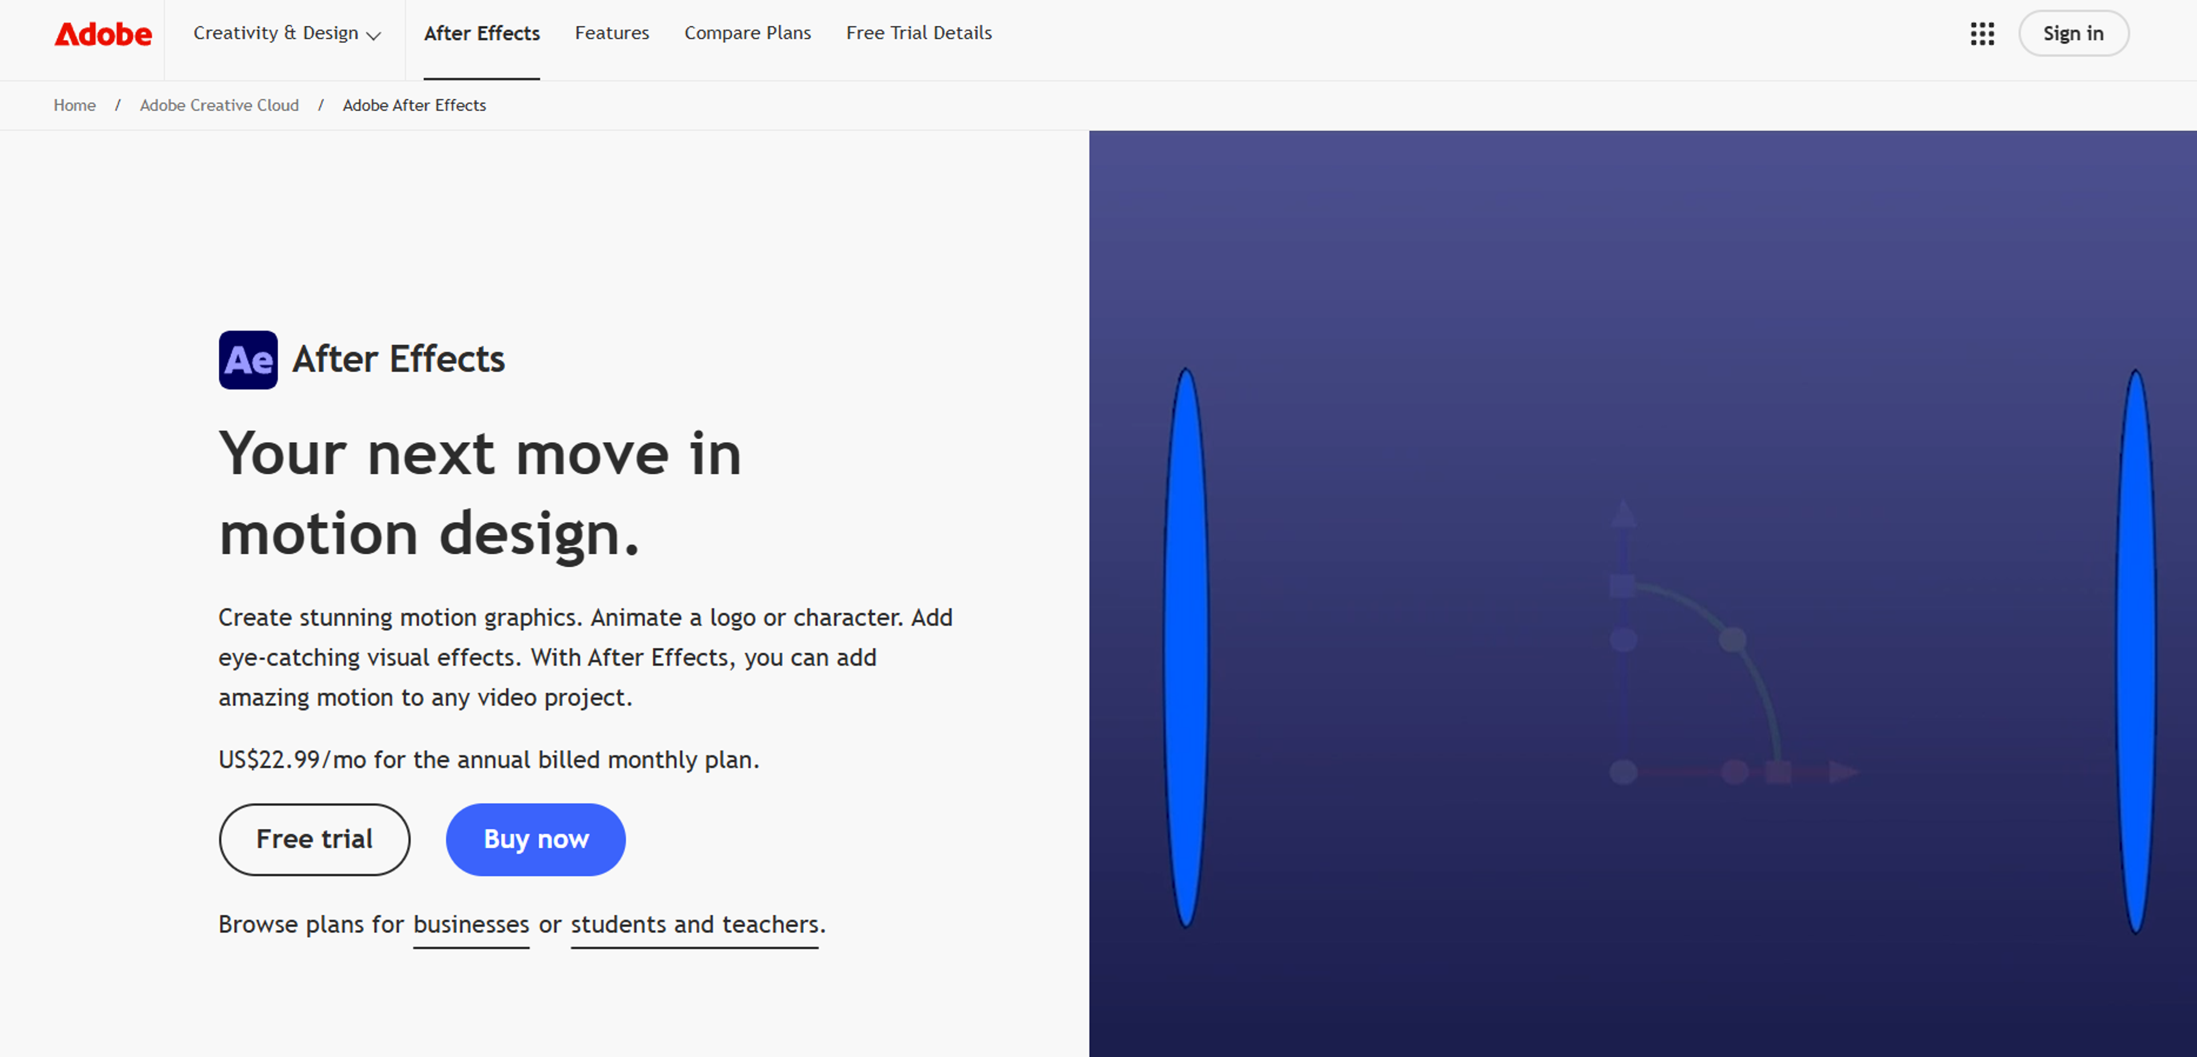The width and height of the screenshot is (2197, 1057).
Task: Browse plans for businesses link
Action: [471, 925]
